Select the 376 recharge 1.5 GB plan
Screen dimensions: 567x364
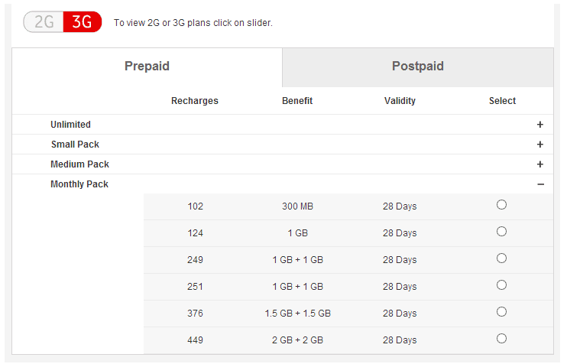click(x=501, y=312)
